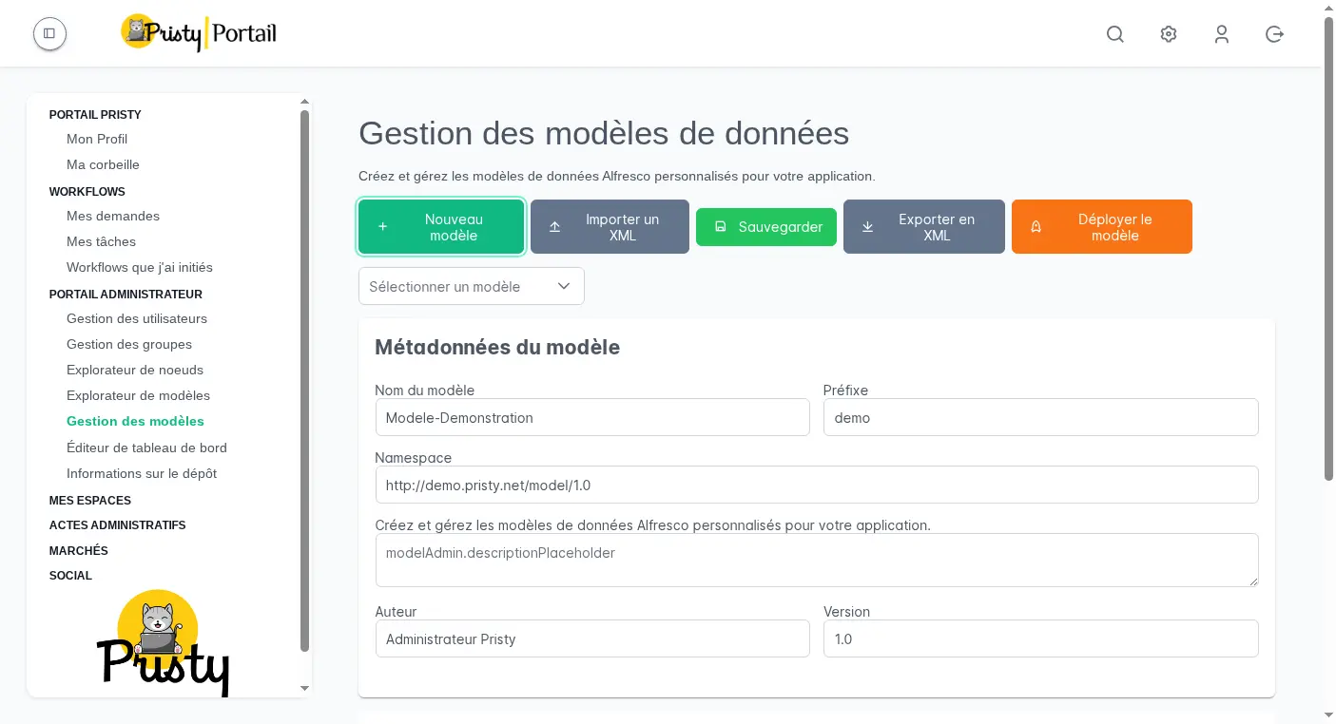Screen dimensions: 1336x724
Task: Click the Déployer le modèle button
Action: pyautogui.click(x=1102, y=226)
